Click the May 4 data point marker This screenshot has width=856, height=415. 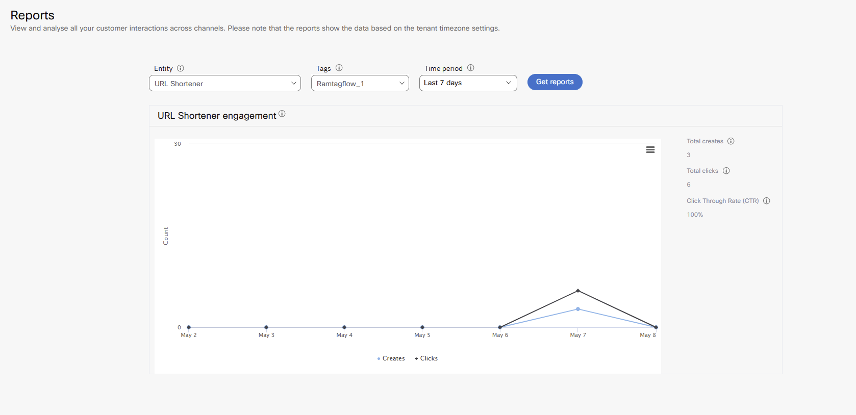pos(344,327)
